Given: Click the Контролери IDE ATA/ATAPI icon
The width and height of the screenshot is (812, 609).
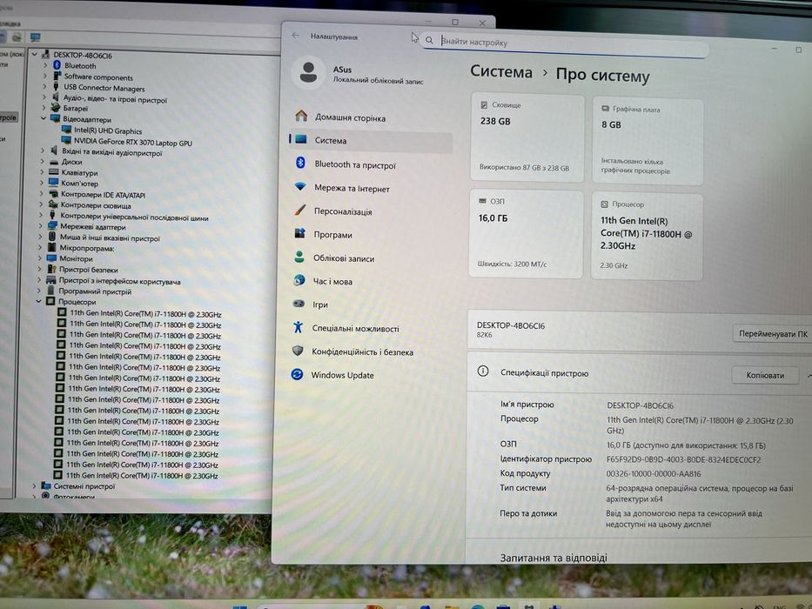Looking at the screenshot, I should (53, 194).
